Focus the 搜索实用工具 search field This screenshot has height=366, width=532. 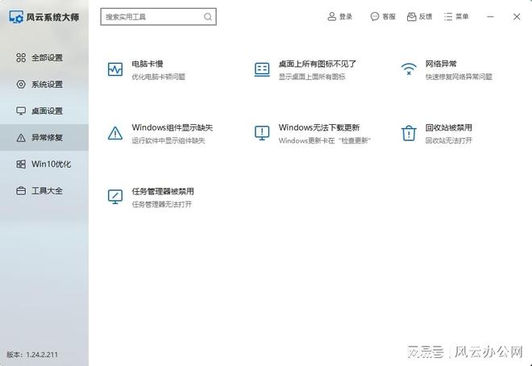(159, 17)
